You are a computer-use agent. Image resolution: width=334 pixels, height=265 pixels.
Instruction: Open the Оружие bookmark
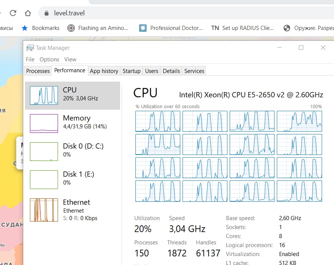[309, 28]
